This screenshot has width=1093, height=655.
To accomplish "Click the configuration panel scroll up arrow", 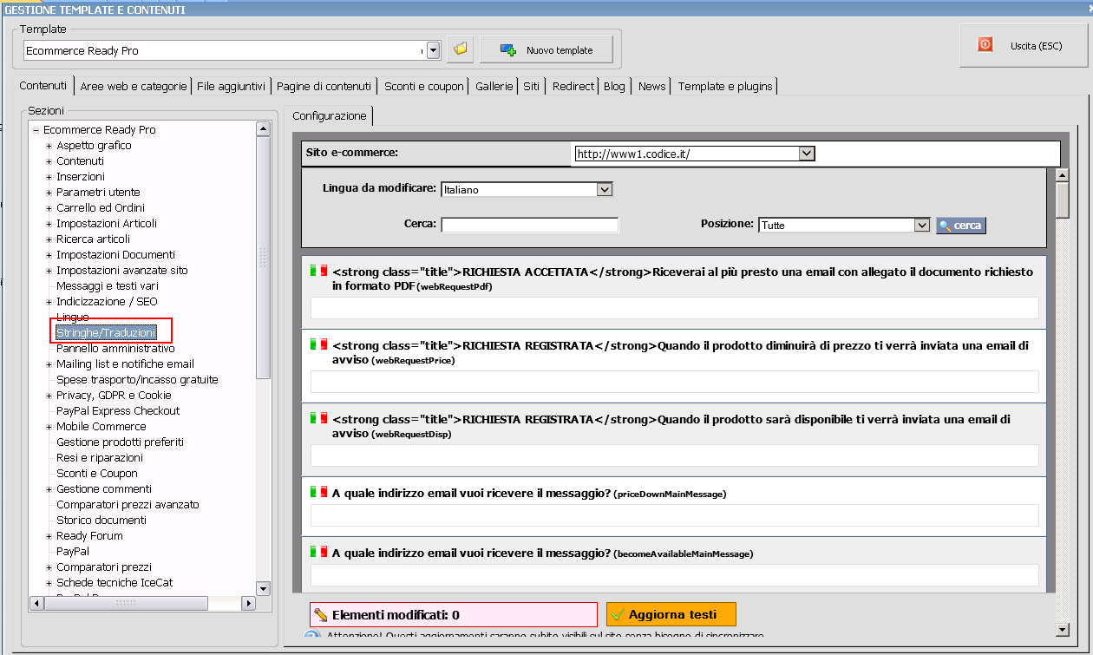I will click(1062, 174).
